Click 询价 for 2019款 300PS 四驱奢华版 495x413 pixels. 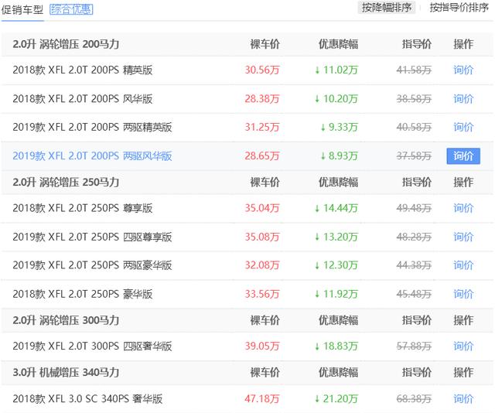(x=463, y=346)
